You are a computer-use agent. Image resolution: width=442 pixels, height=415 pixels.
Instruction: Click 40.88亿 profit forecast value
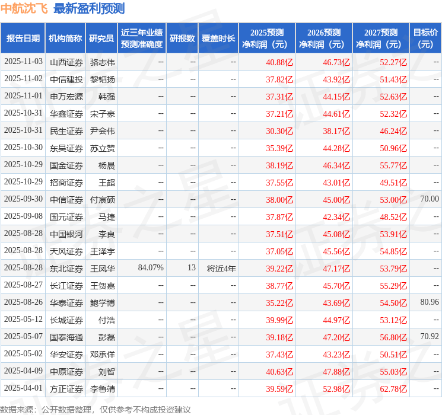279,62
